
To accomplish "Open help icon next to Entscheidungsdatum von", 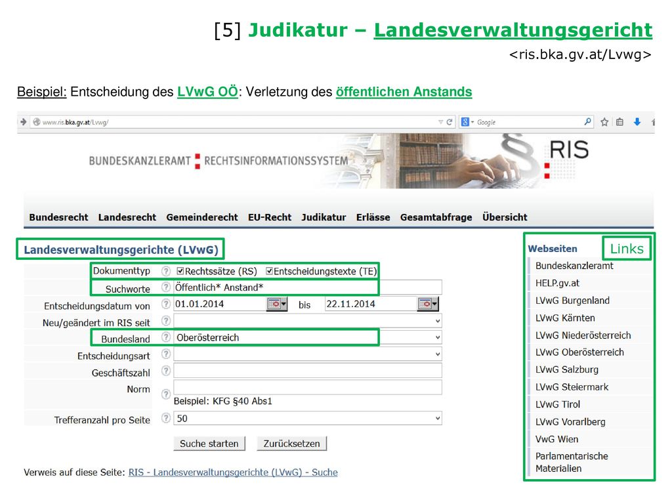I will (x=166, y=304).
